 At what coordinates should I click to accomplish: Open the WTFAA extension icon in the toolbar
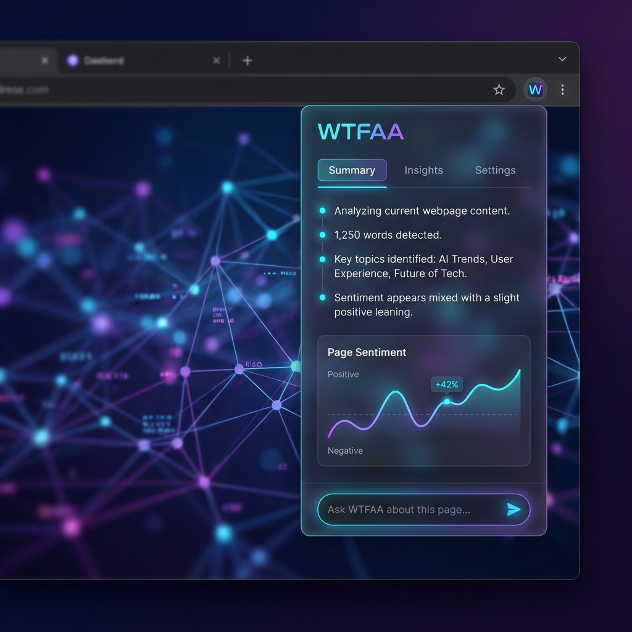(x=535, y=89)
